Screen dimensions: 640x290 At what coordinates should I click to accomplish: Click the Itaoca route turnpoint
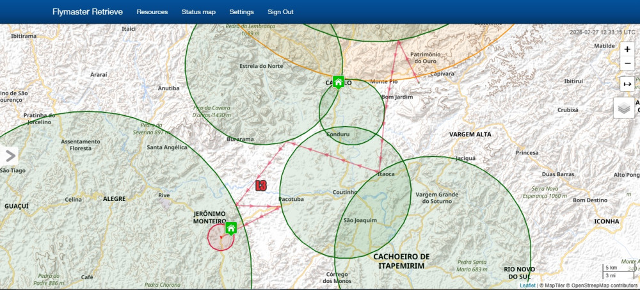[380, 172]
